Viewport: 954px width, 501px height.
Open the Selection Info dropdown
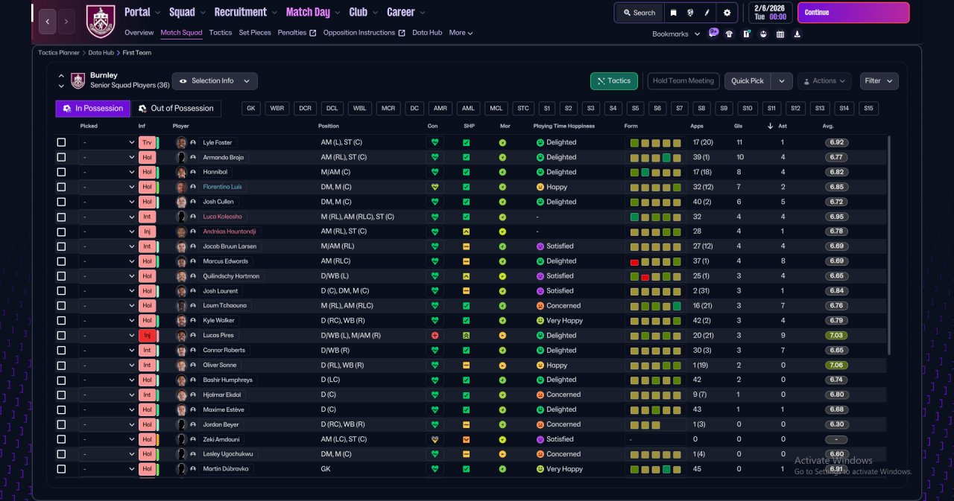pos(215,81)
